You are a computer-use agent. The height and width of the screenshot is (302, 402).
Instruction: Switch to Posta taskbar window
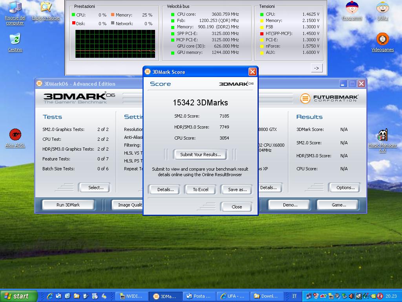pyautogui.click(x=200, y=296)
